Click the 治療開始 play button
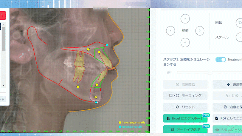 pyautogui.click(x=185, y=84)
